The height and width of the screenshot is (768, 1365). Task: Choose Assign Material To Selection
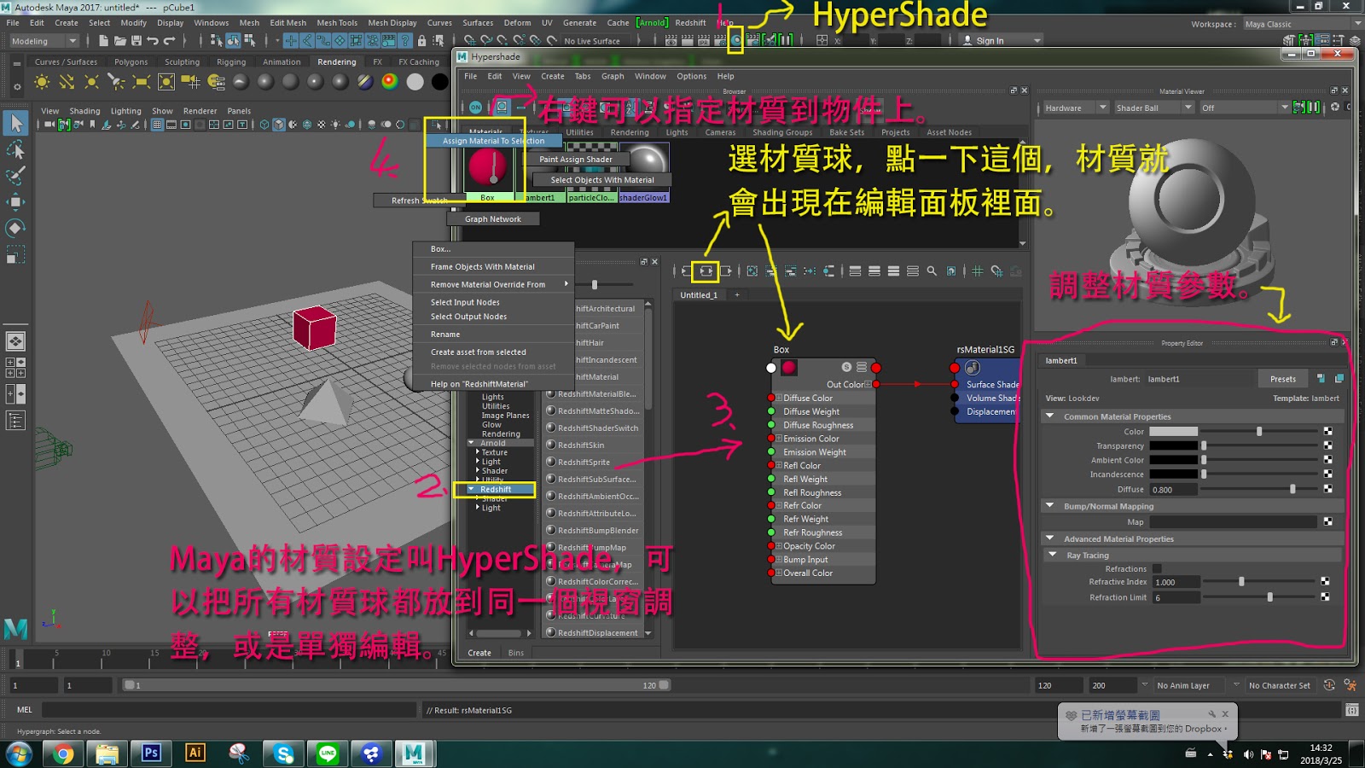pyautogui.click(x=493, y=141)
